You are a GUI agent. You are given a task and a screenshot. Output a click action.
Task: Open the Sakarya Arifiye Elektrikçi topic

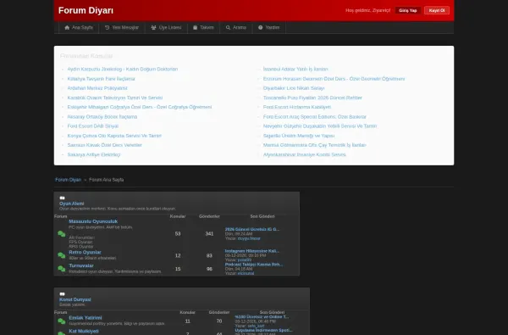94,155
